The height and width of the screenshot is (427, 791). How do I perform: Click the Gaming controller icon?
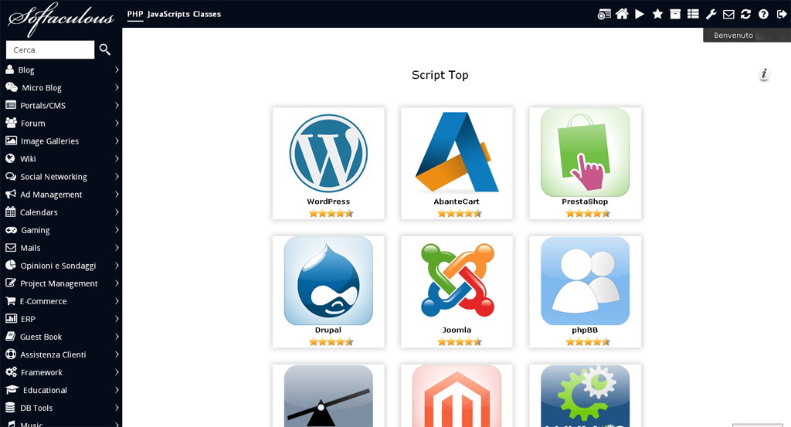pos(11,230)
